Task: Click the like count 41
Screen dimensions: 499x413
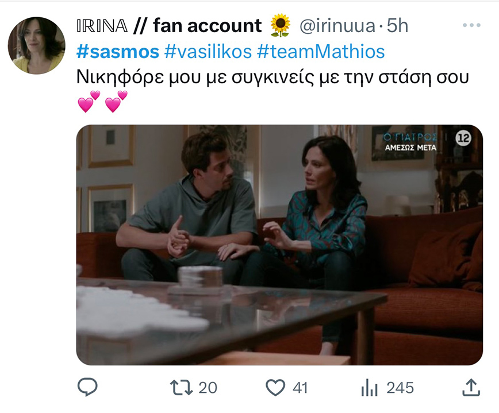Action: (x=300, y=388)
